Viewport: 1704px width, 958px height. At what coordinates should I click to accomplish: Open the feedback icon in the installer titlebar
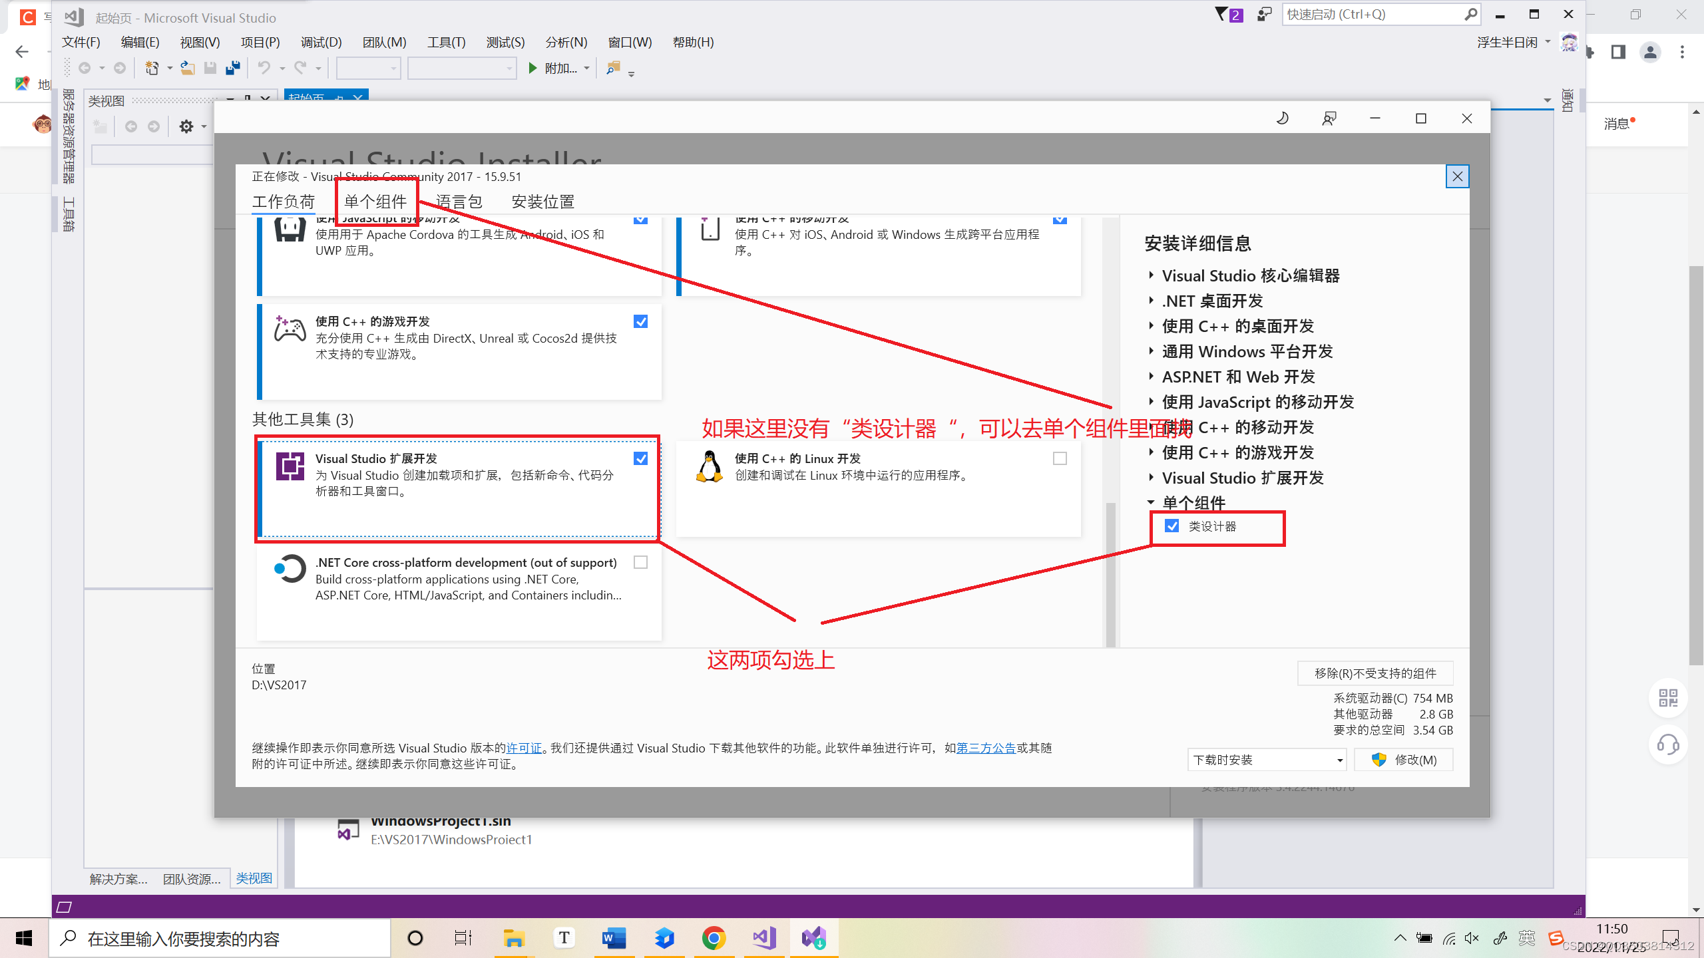coord(1329,118)
